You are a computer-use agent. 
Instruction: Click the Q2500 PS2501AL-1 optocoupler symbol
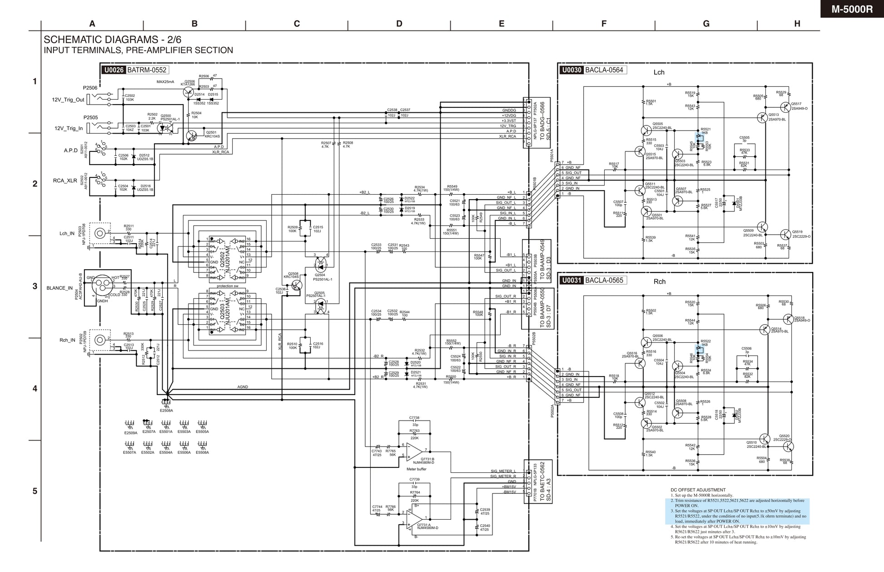[x=164, y=128]
